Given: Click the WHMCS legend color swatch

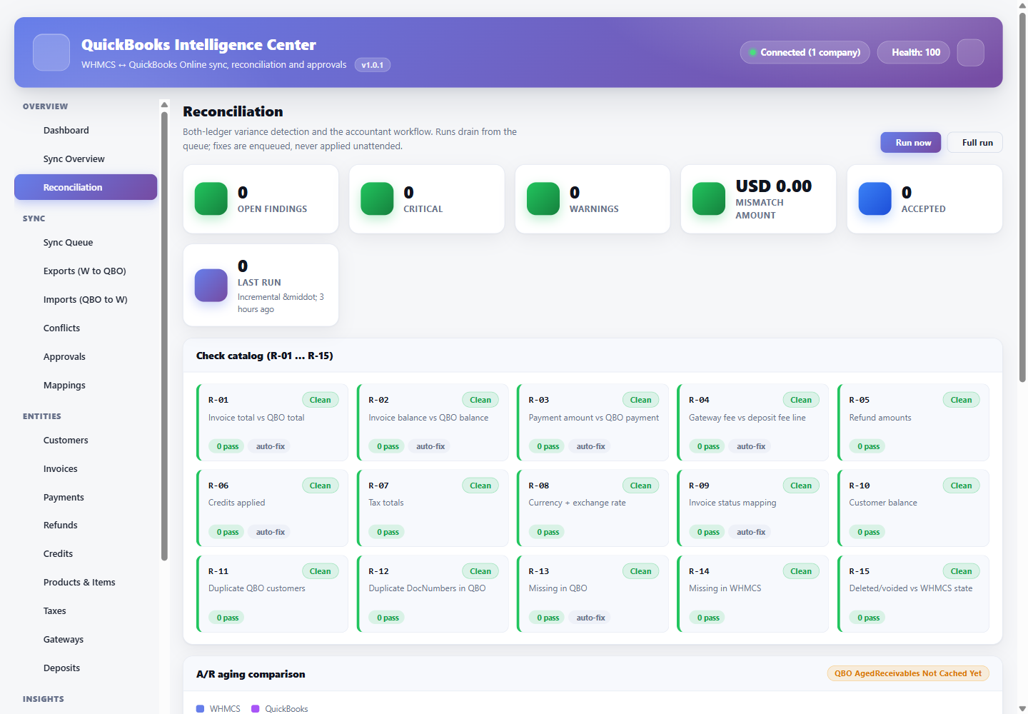Looking at the screenshot, I should click(x=200, y=709).
